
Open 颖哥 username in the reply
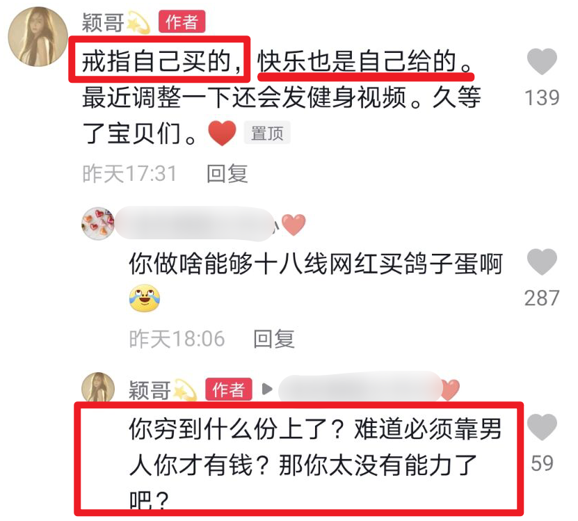(x=150, y=390)
